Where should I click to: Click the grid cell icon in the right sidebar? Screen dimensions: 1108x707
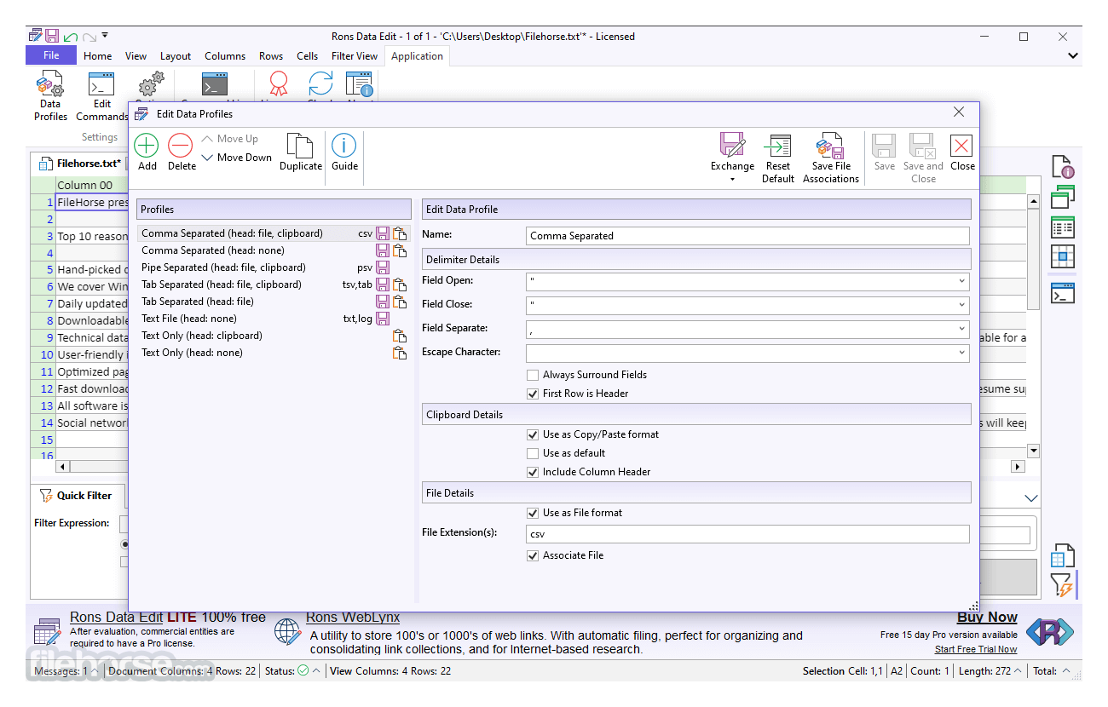tap(1062, 256)
